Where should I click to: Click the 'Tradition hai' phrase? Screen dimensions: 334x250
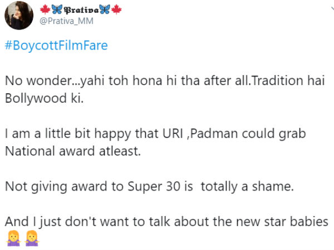click(288, 81)
